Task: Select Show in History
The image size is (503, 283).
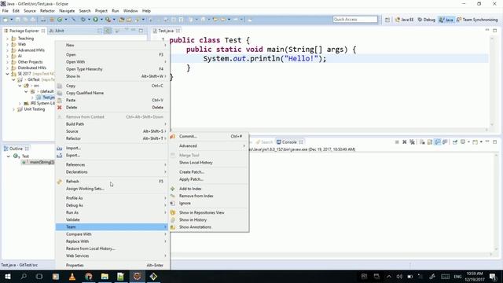Action: pyautogui.click(x=209, y=220)
